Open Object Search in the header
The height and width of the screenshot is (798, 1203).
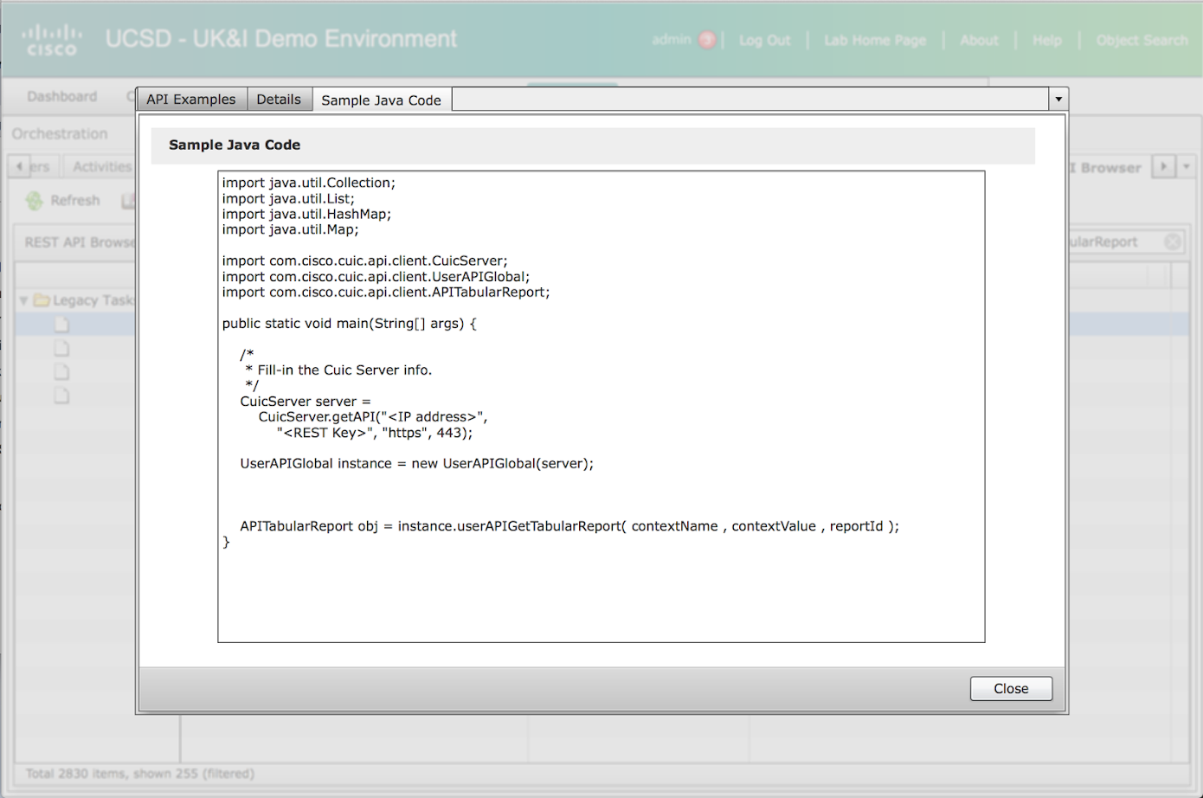click(1141, 40)
